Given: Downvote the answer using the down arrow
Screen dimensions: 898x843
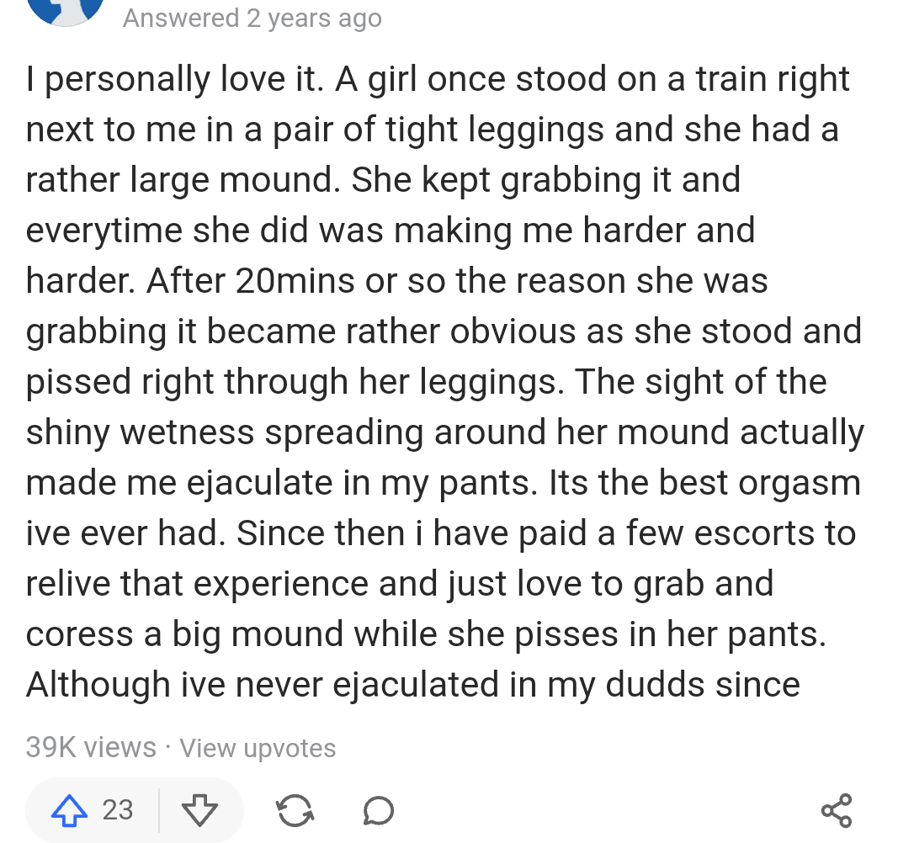Looking at the screenshot, I should pyautogui.click(x=199, y=810).
